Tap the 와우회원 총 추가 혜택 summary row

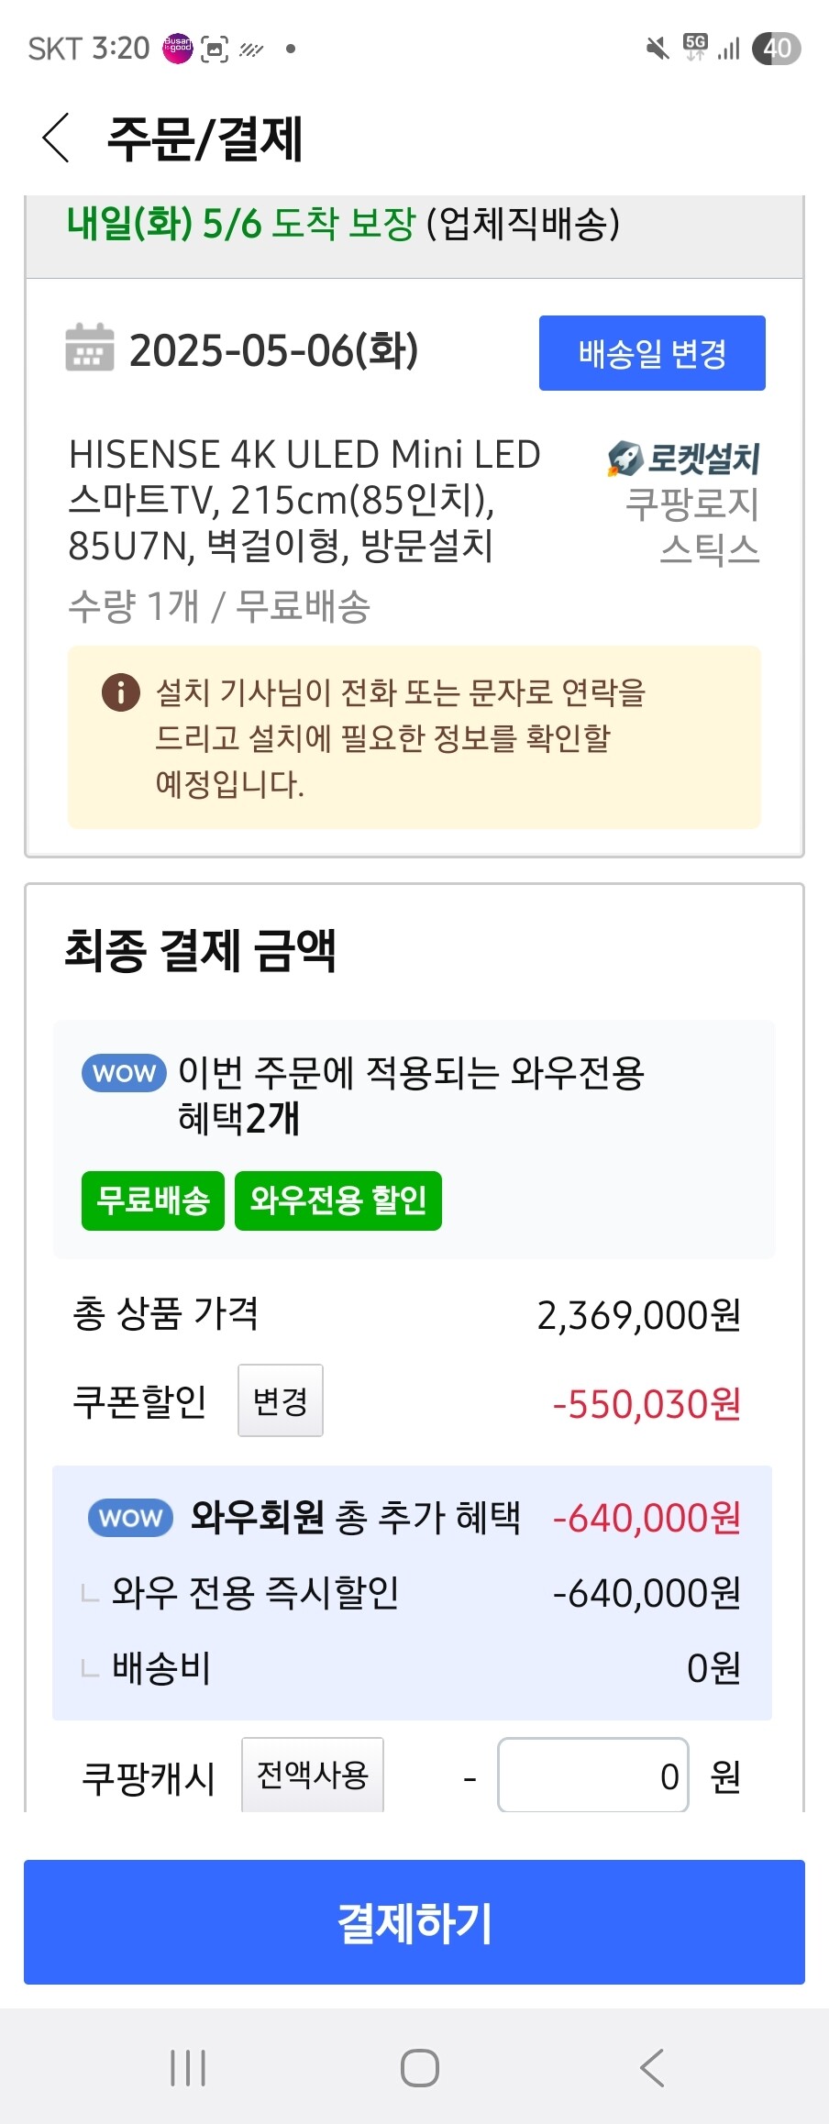tap(413, 1518)
